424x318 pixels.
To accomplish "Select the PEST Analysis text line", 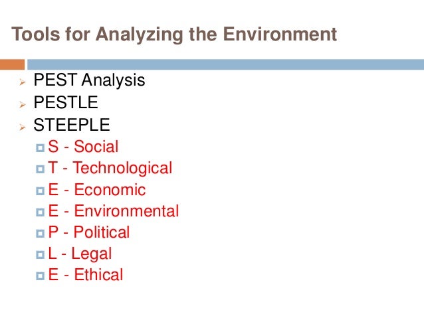I will 89,82.
